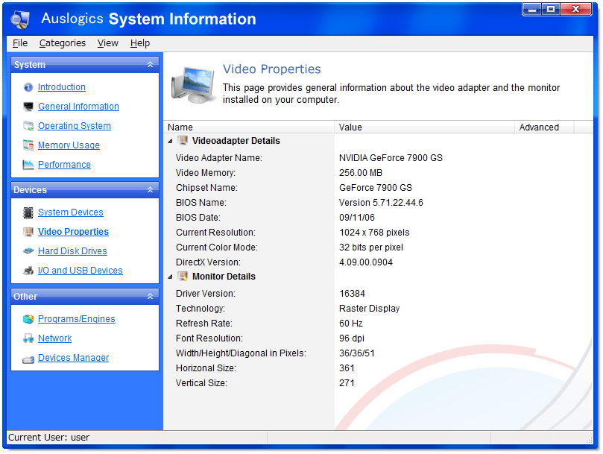This screenshot has width=603, height=454.
Task: Select the Driver Version row label
Action: pos(206,294)
